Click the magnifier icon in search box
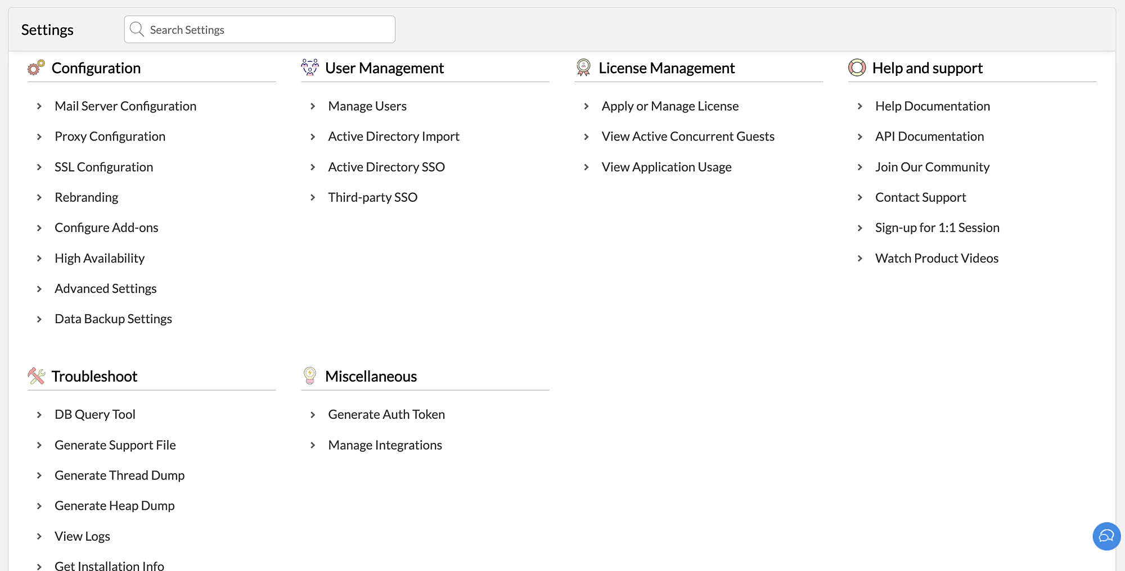The width and height of the screenshot is (1125, 571). tap(137, 29)
